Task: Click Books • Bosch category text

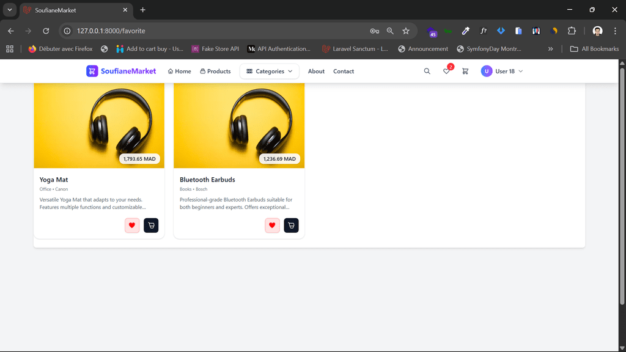Action: tap(193, 189)
